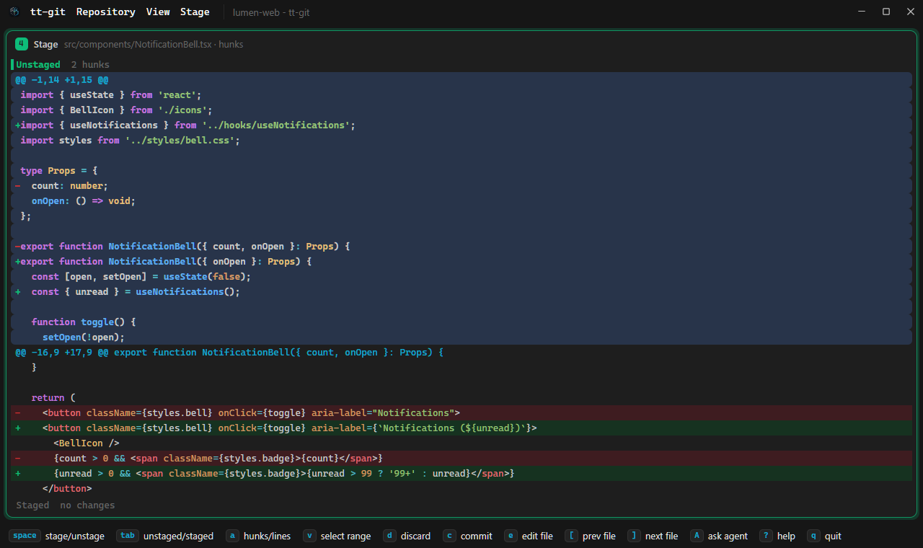Click the added useNotifications import line
923x548 pixels.
[461, 125]
